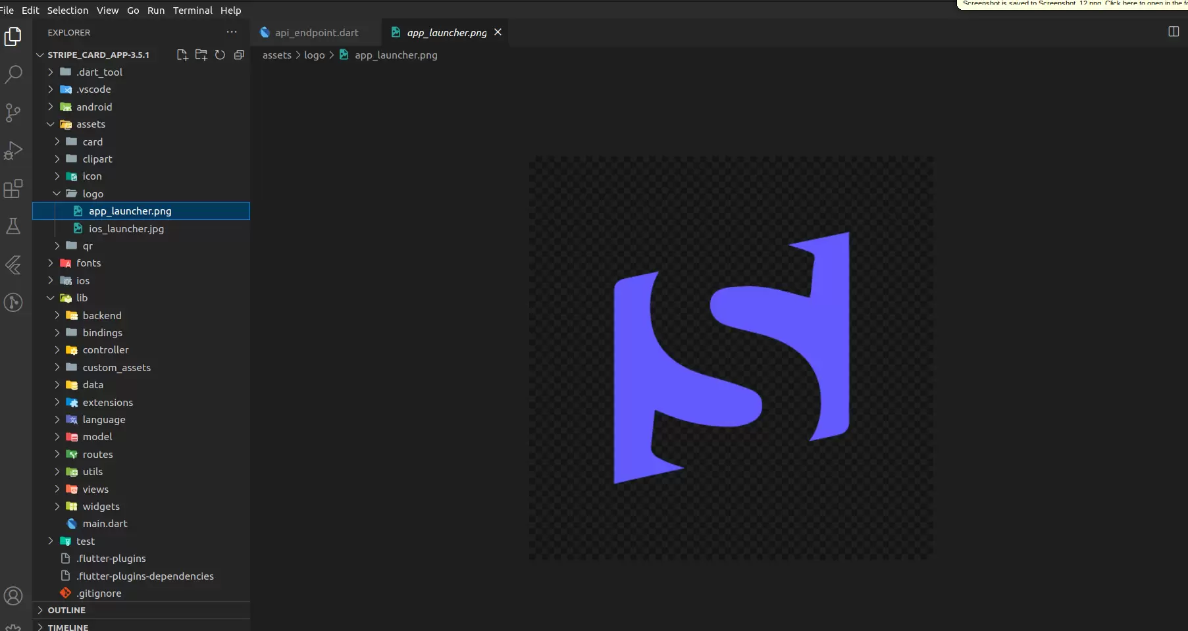Select the app_launcher.png editor tab
Image resolution: width=1188 pixels, height=631 pixels.
point(446,32)
